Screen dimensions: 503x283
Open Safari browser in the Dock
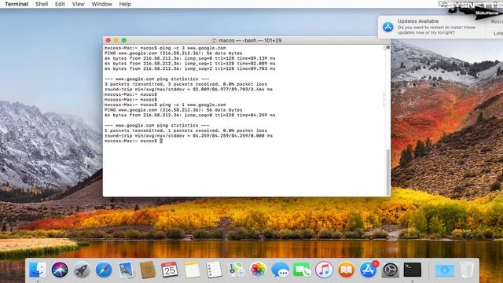click(104, 270)
